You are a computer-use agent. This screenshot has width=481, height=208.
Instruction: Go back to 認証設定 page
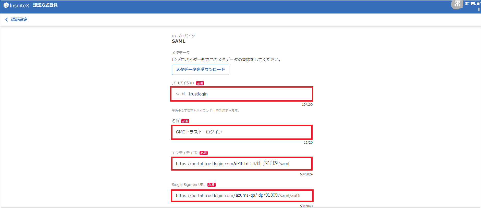19,20
